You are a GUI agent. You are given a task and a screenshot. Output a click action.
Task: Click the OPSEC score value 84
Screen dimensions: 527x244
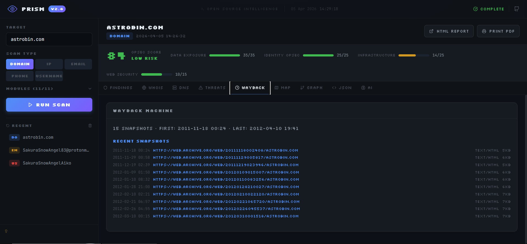[116, 56]
